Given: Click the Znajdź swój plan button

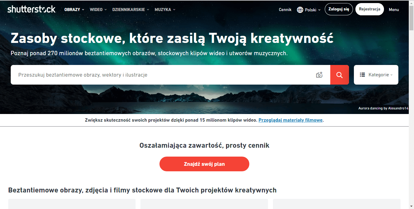Looking at the screenshot, I should coord(204,164).
